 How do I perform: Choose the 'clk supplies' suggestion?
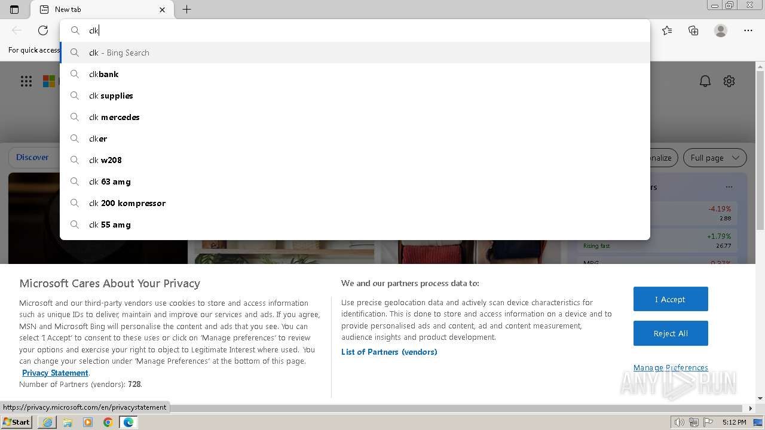click(355, 96)
